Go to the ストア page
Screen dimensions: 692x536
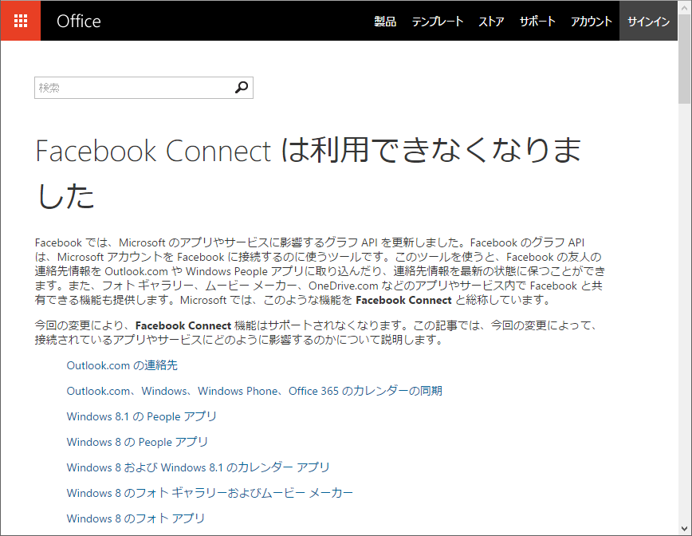pos(491,22)
